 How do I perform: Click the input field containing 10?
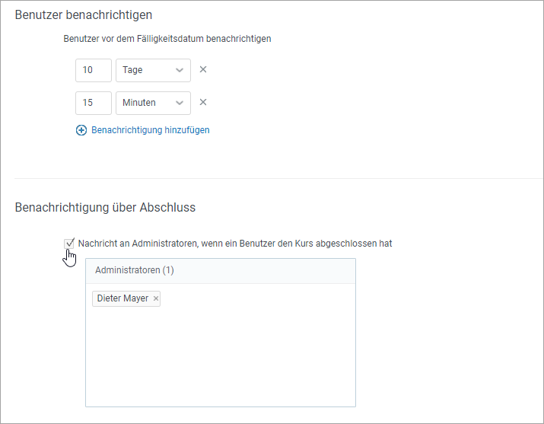[x=94, y=71]
